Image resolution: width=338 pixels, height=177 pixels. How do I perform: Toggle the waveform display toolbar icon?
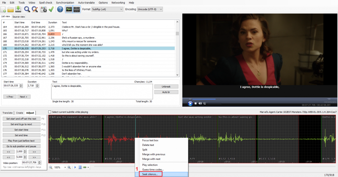69,9
